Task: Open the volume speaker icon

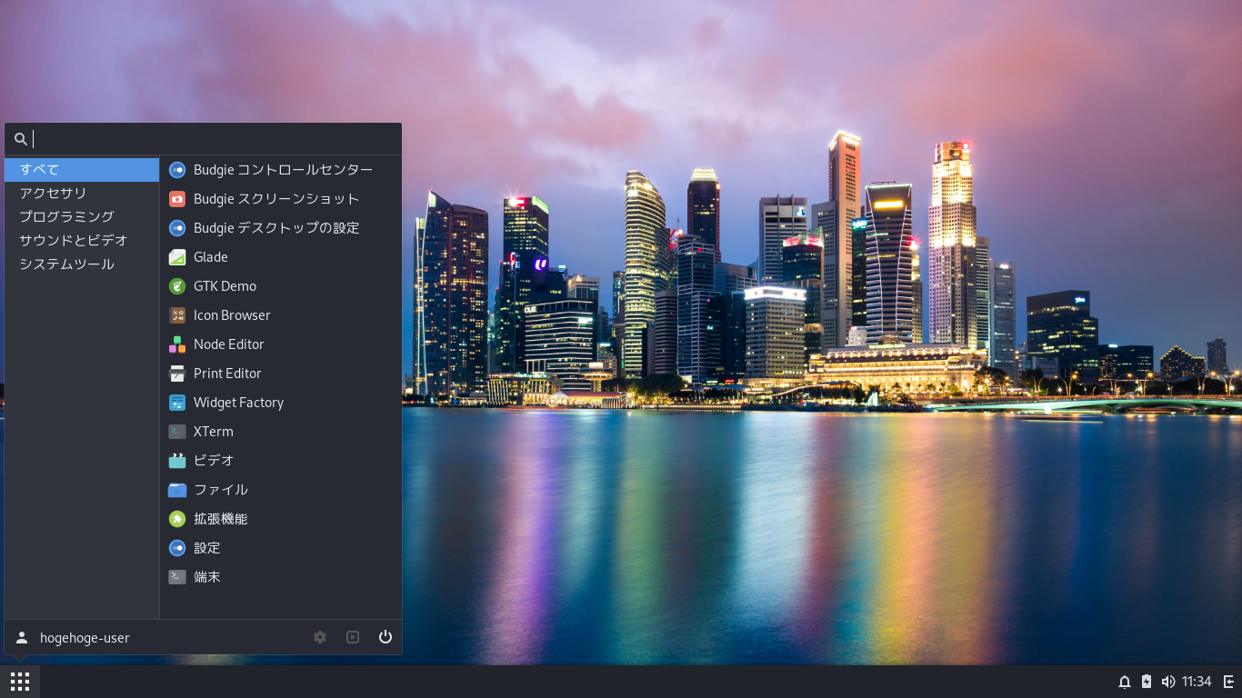Action: click(x=1168, y=682)
